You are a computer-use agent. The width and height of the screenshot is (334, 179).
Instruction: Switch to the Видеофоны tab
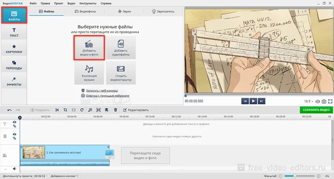click(x=85, y=12)
